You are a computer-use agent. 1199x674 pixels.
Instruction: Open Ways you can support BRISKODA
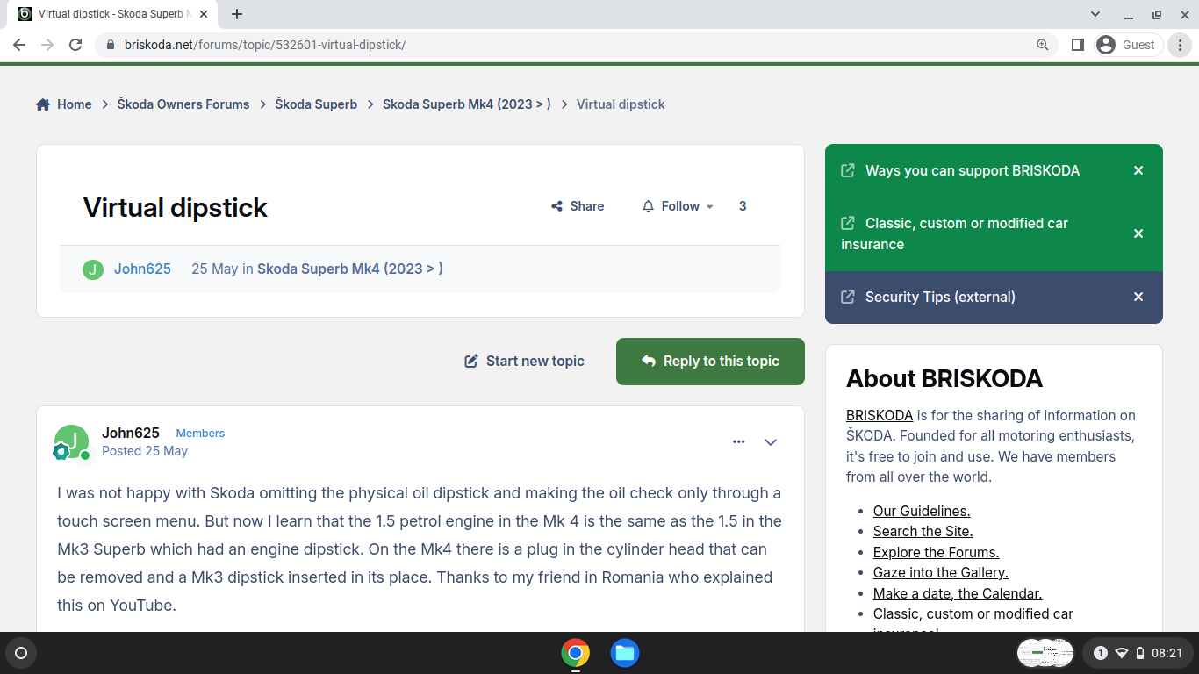coord(973,171)
